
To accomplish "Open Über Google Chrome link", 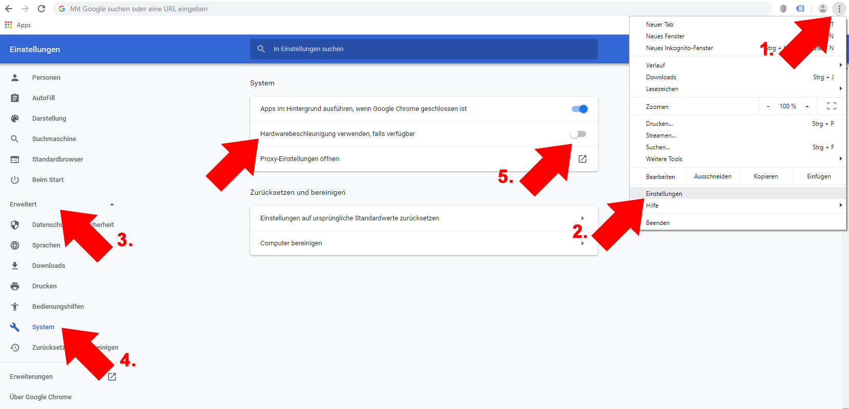I will click(x=40, y=397).
